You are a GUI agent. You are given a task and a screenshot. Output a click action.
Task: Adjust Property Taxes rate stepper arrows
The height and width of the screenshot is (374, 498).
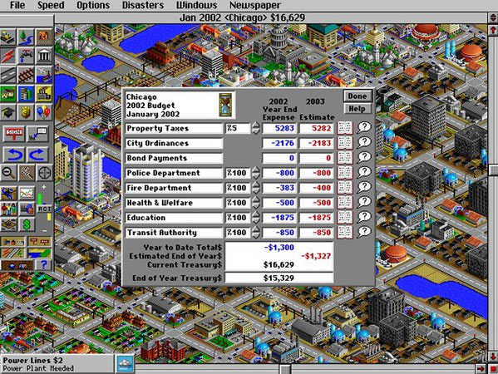click(x=256, y=128)
